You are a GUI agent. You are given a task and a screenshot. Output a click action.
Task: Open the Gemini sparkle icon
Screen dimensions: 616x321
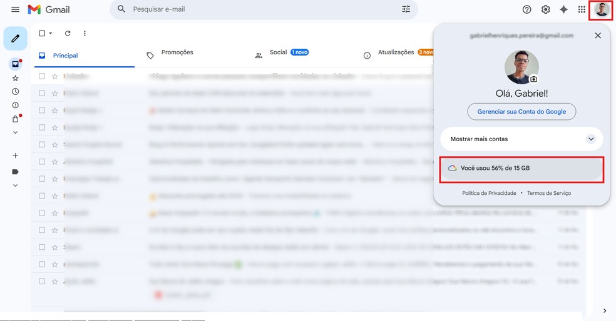563,9
